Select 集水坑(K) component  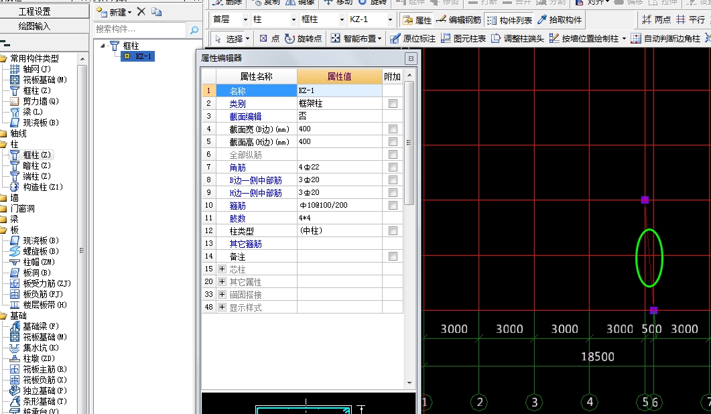tap(35, 348)
